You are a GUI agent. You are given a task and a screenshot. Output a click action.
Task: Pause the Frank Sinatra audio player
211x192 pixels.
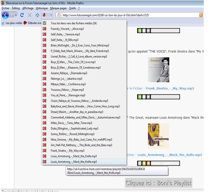coord(144,97)
